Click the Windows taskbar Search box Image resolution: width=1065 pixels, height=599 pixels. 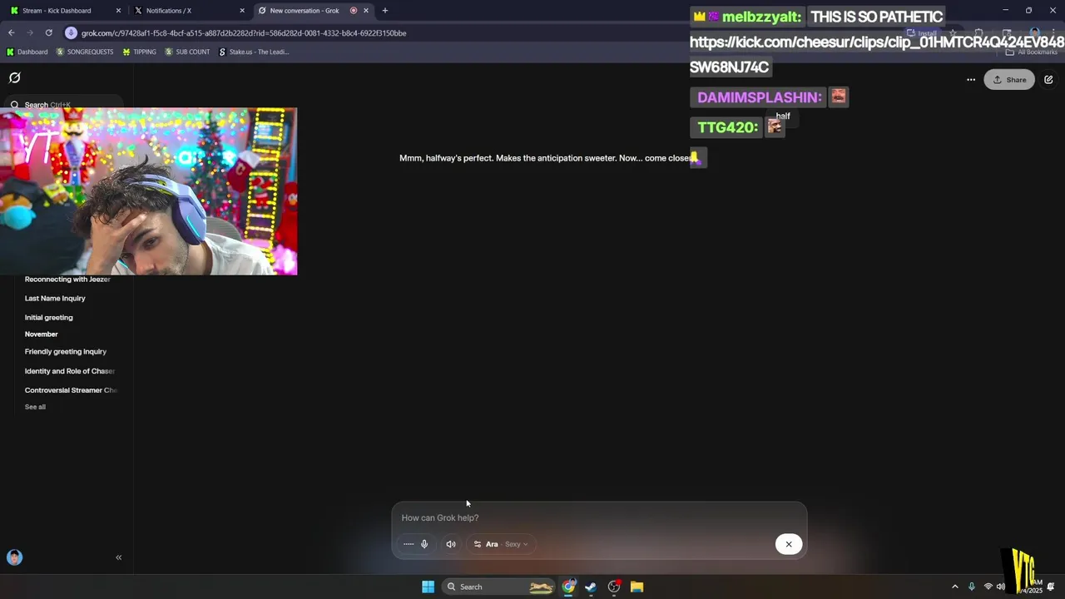tap(498, 587)
